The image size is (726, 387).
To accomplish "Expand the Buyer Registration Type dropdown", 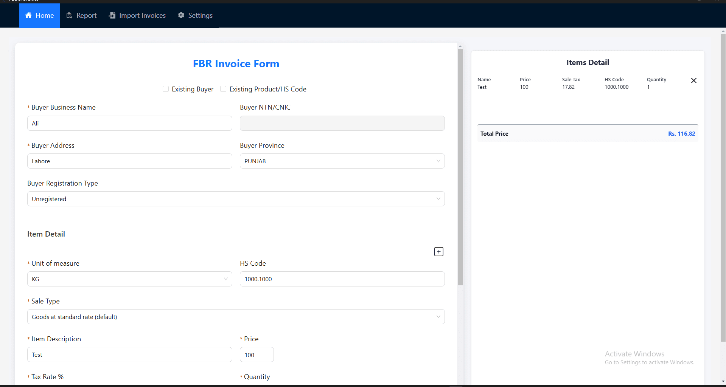I will (x=236, y=199).
